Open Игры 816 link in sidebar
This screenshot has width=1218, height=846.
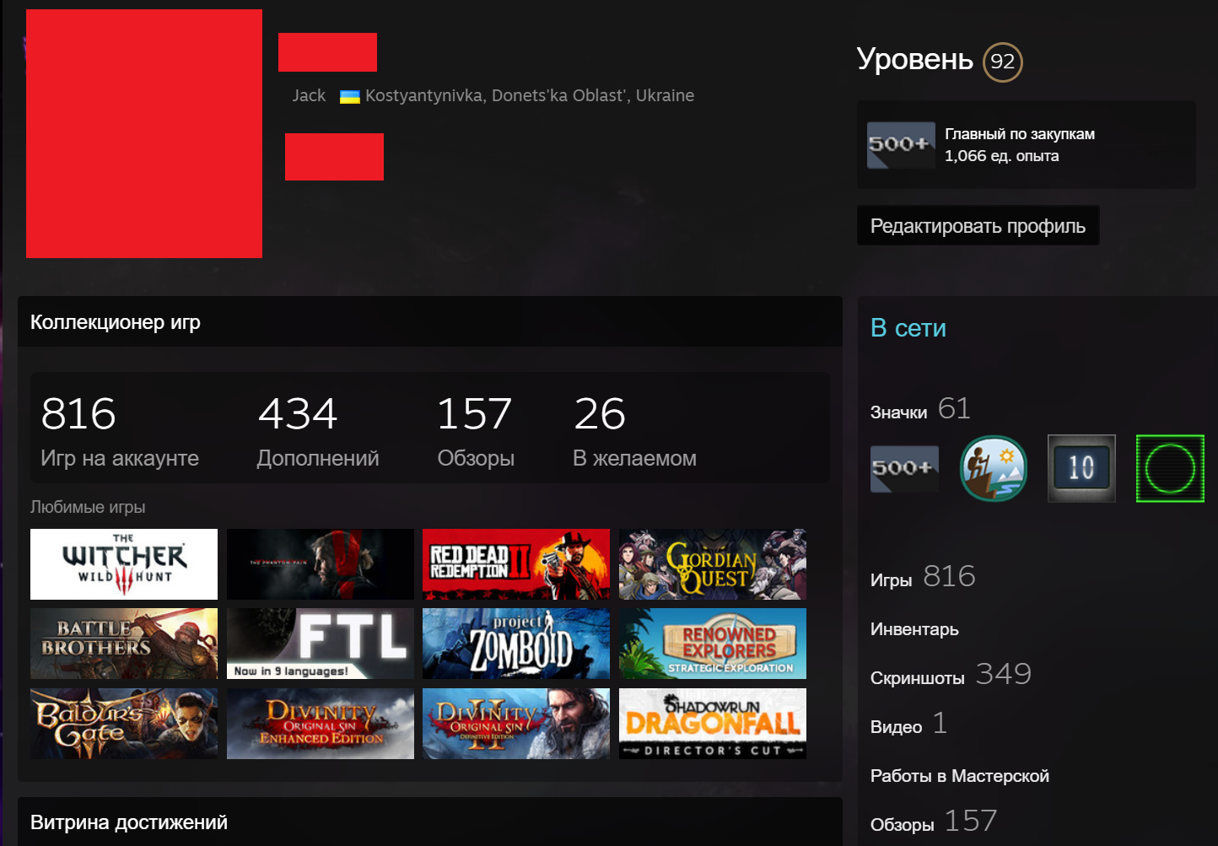[x=923, y=578]
